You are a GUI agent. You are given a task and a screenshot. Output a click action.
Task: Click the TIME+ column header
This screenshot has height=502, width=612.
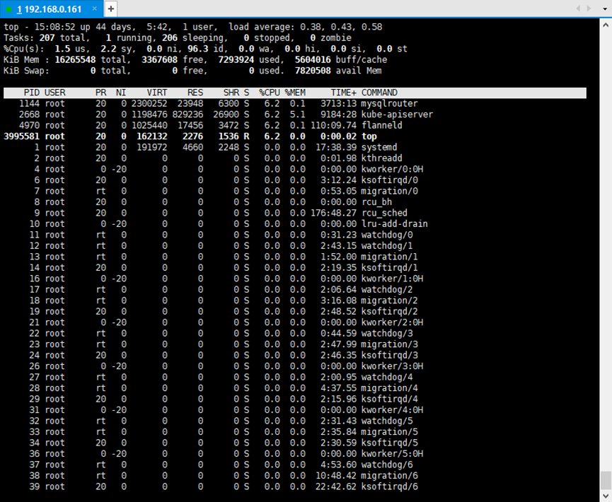343,93
